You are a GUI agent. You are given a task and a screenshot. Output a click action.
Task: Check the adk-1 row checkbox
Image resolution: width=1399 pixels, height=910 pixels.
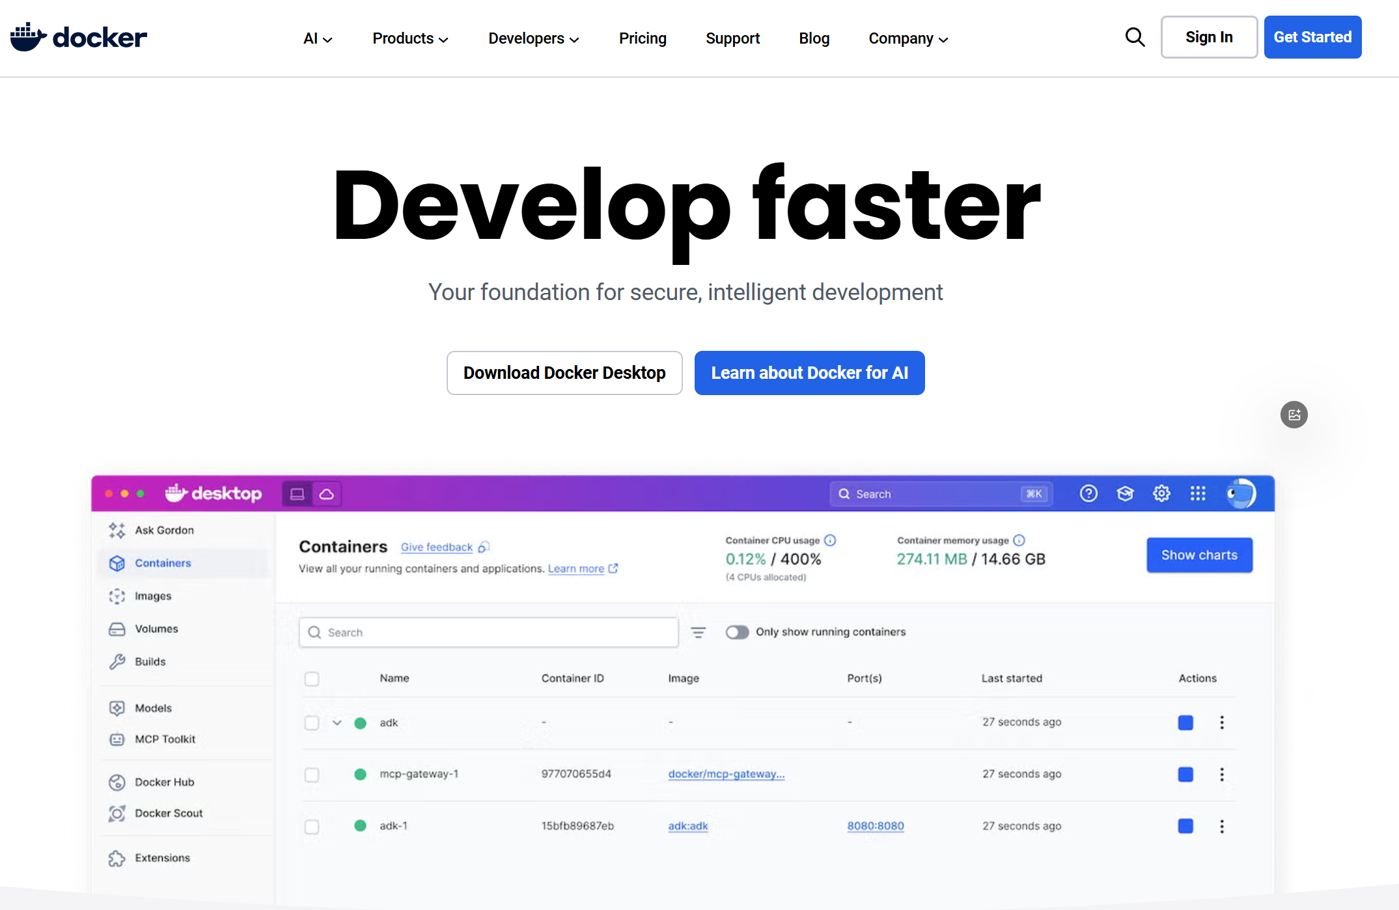coord(312,827)
